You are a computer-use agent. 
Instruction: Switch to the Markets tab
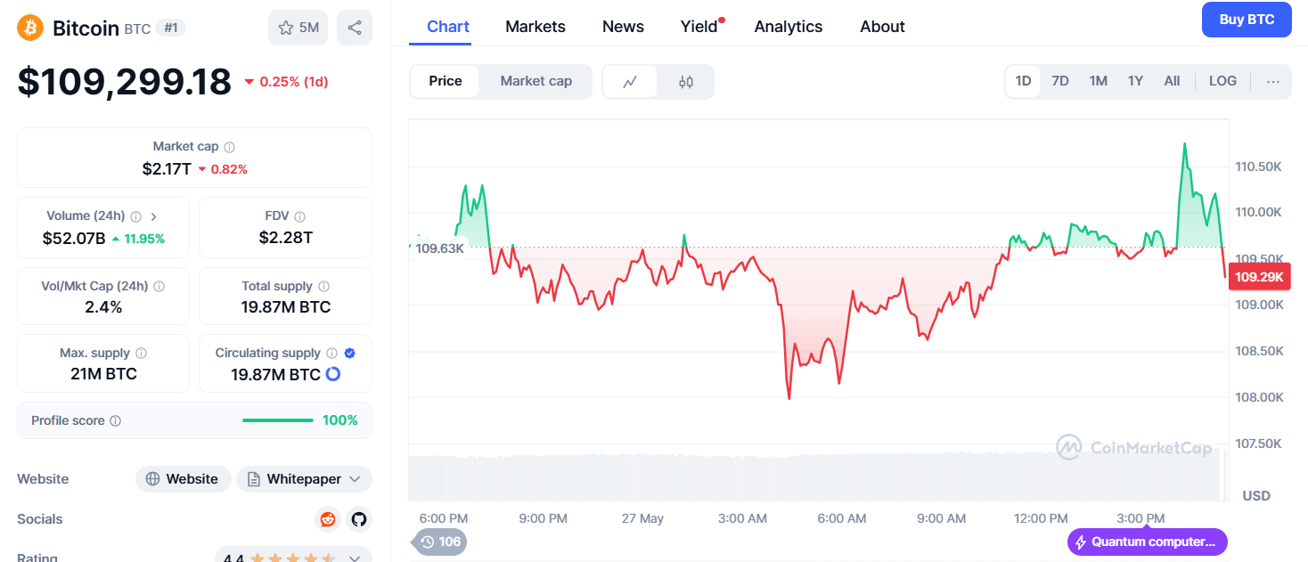[535, 27]
